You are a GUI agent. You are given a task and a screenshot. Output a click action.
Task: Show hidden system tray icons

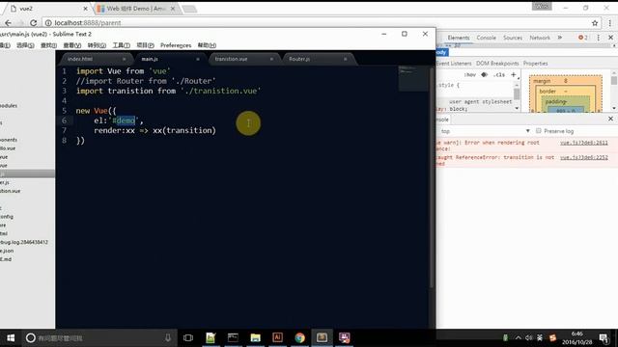coord(518,338)
